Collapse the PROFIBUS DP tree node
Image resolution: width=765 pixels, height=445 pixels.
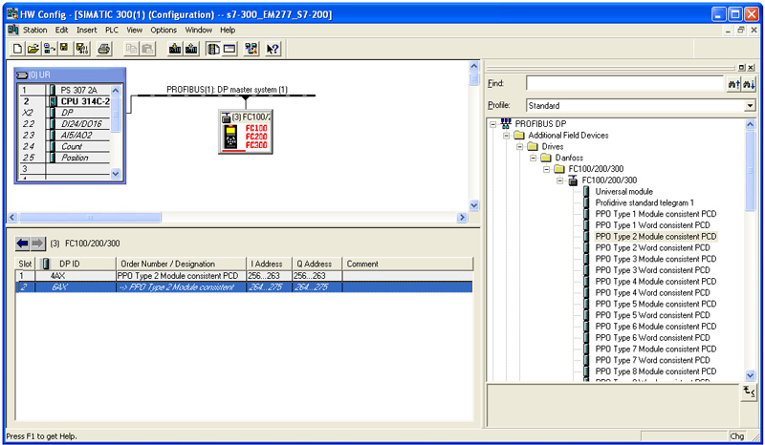click(x=492, y=124)
